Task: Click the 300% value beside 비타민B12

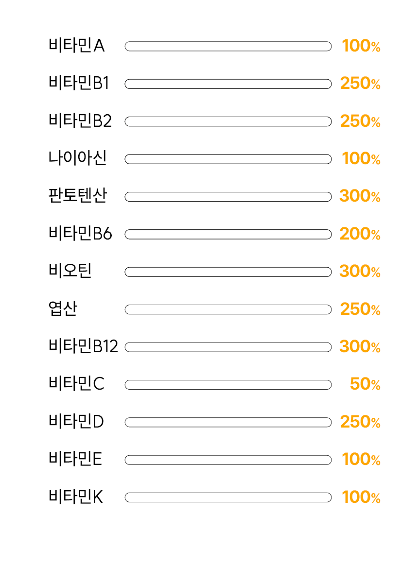Action: [x=360, y=347]
